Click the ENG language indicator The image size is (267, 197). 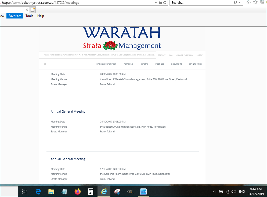pyautogui.click(x=242, y=192)
